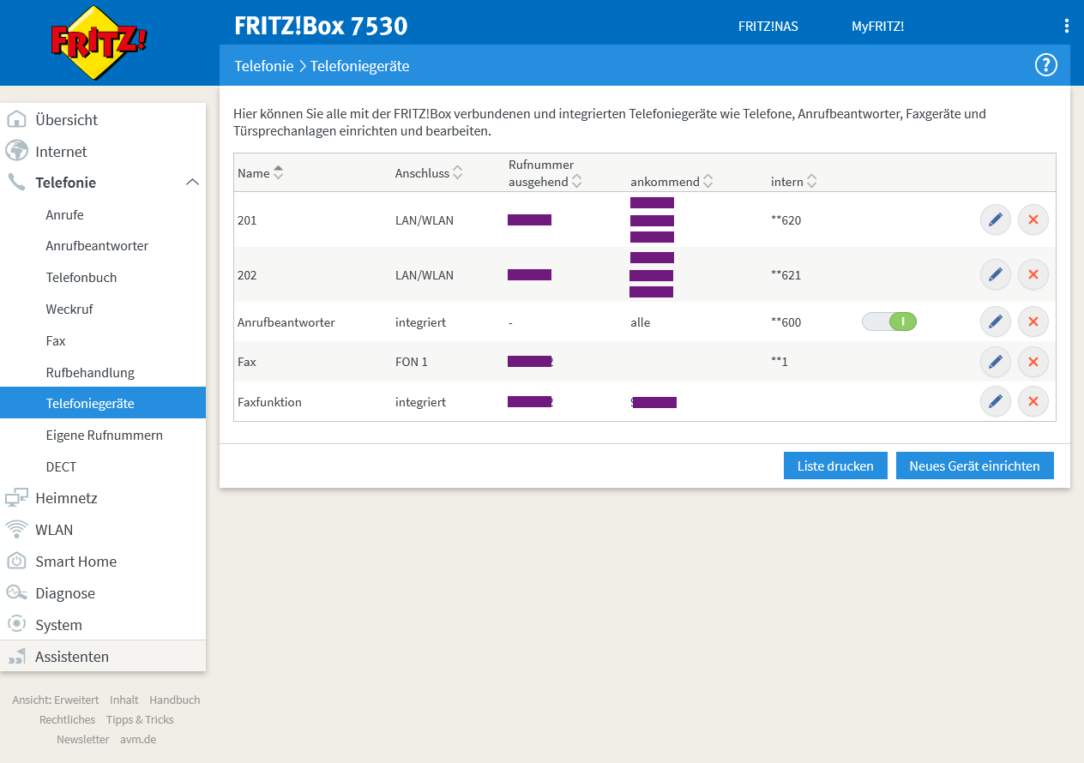This screenshot has width=1084, height=763.
Task: Collapse the Telefonie menu section
Action: pos(193,182)
